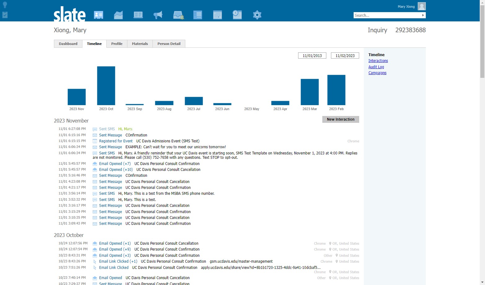Click the calendar icon beside Registered for Event
The width and height of the screenshot is (485, 285).
pyautogui.click(x=95, y=141)
